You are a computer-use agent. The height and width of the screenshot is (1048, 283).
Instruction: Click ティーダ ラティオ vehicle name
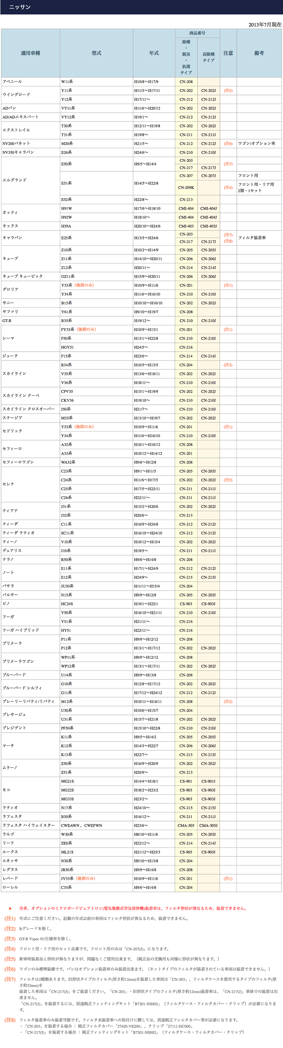pyautogui.click(x=19, y=533)
